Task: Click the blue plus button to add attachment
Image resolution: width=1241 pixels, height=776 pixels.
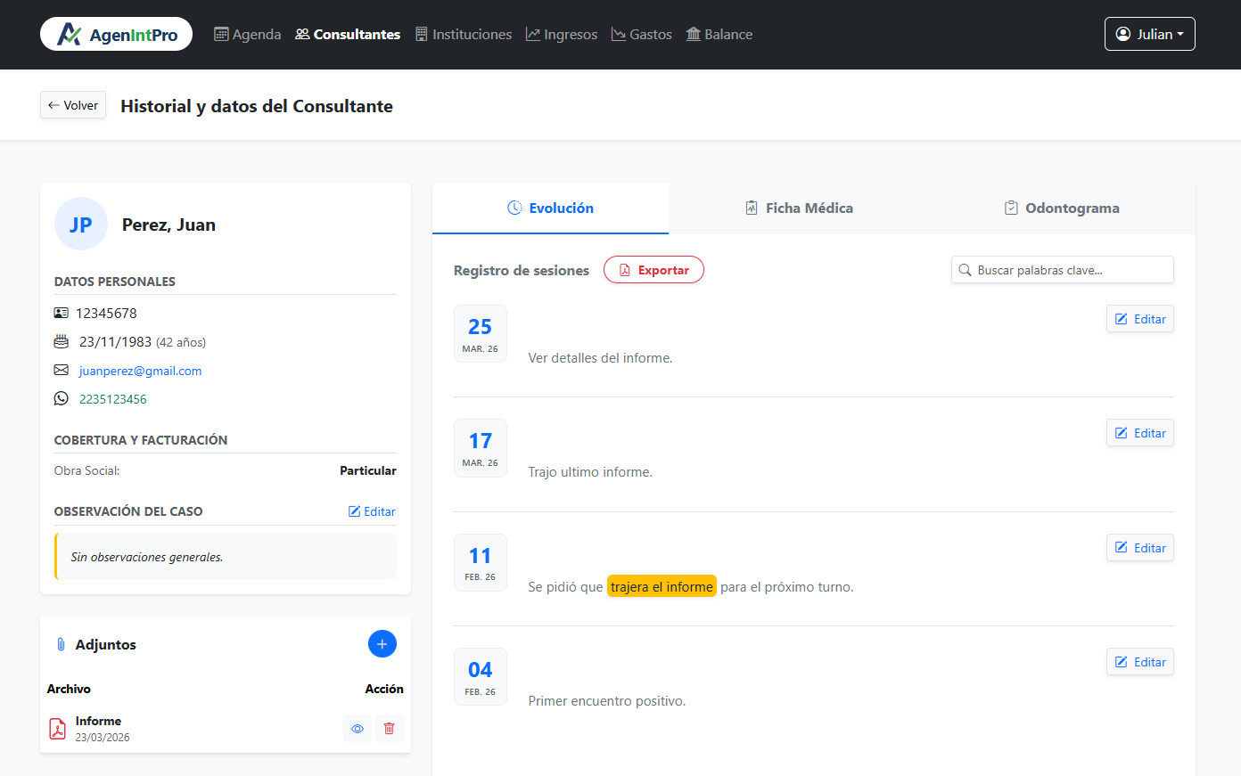Action: coord(382,643)
